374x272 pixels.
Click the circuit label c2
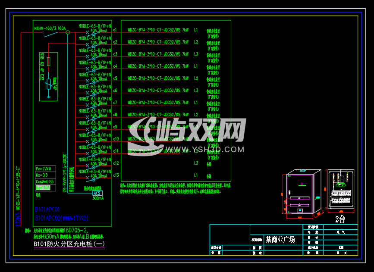coord(115,42)
